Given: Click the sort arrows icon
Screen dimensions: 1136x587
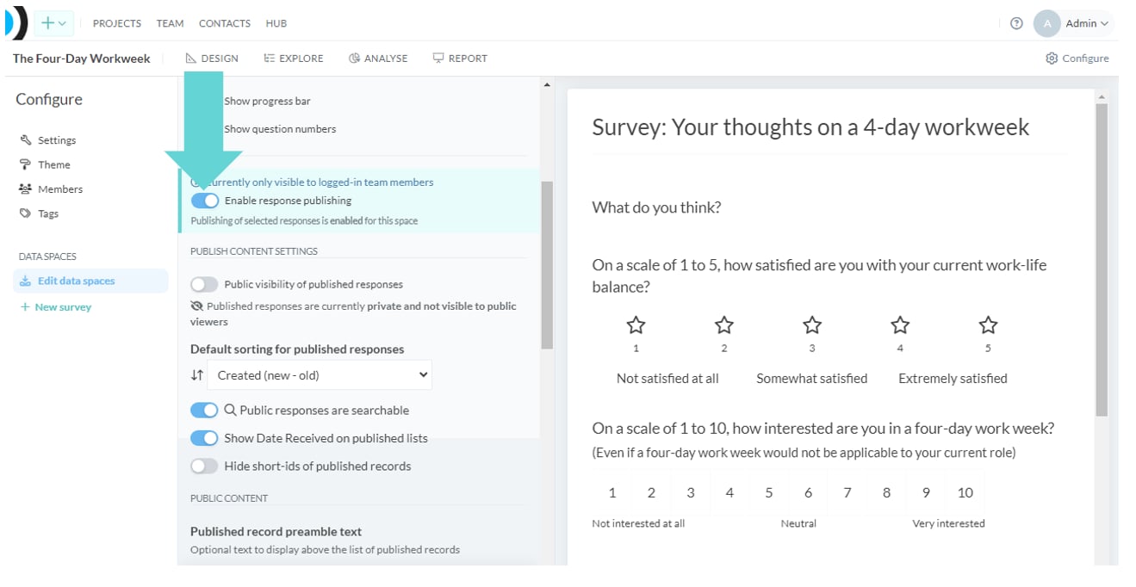Looking at the screenshot, I should tap(197, 375).
